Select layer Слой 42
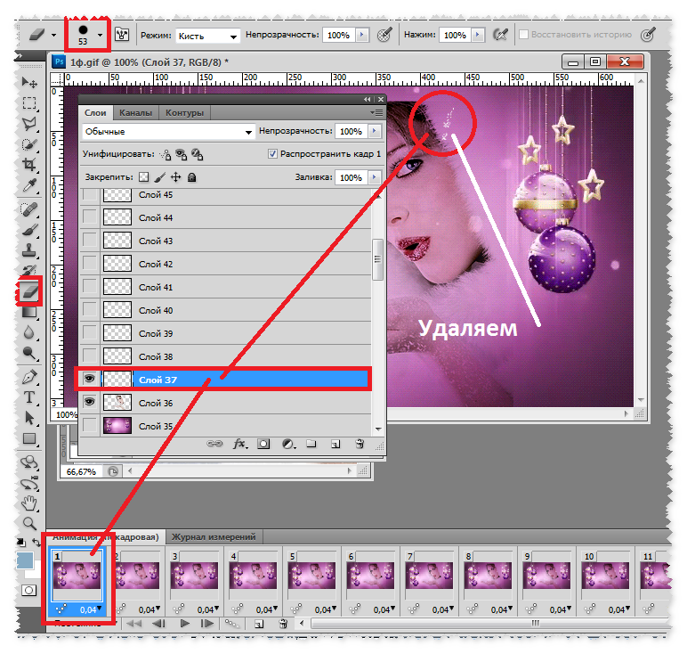 click(x=226, y=264)
